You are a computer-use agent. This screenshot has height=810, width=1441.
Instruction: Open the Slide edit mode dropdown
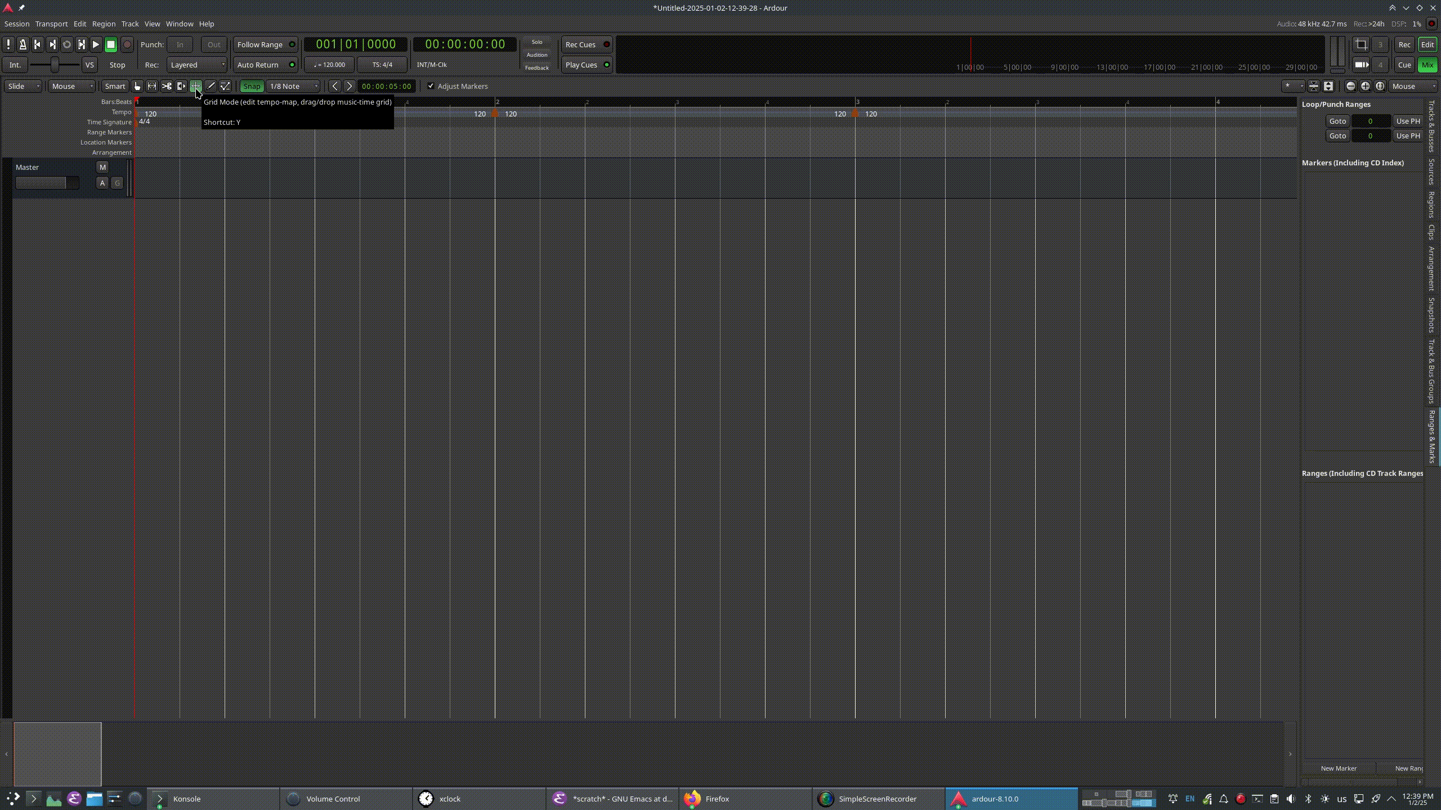pos(23,86)
